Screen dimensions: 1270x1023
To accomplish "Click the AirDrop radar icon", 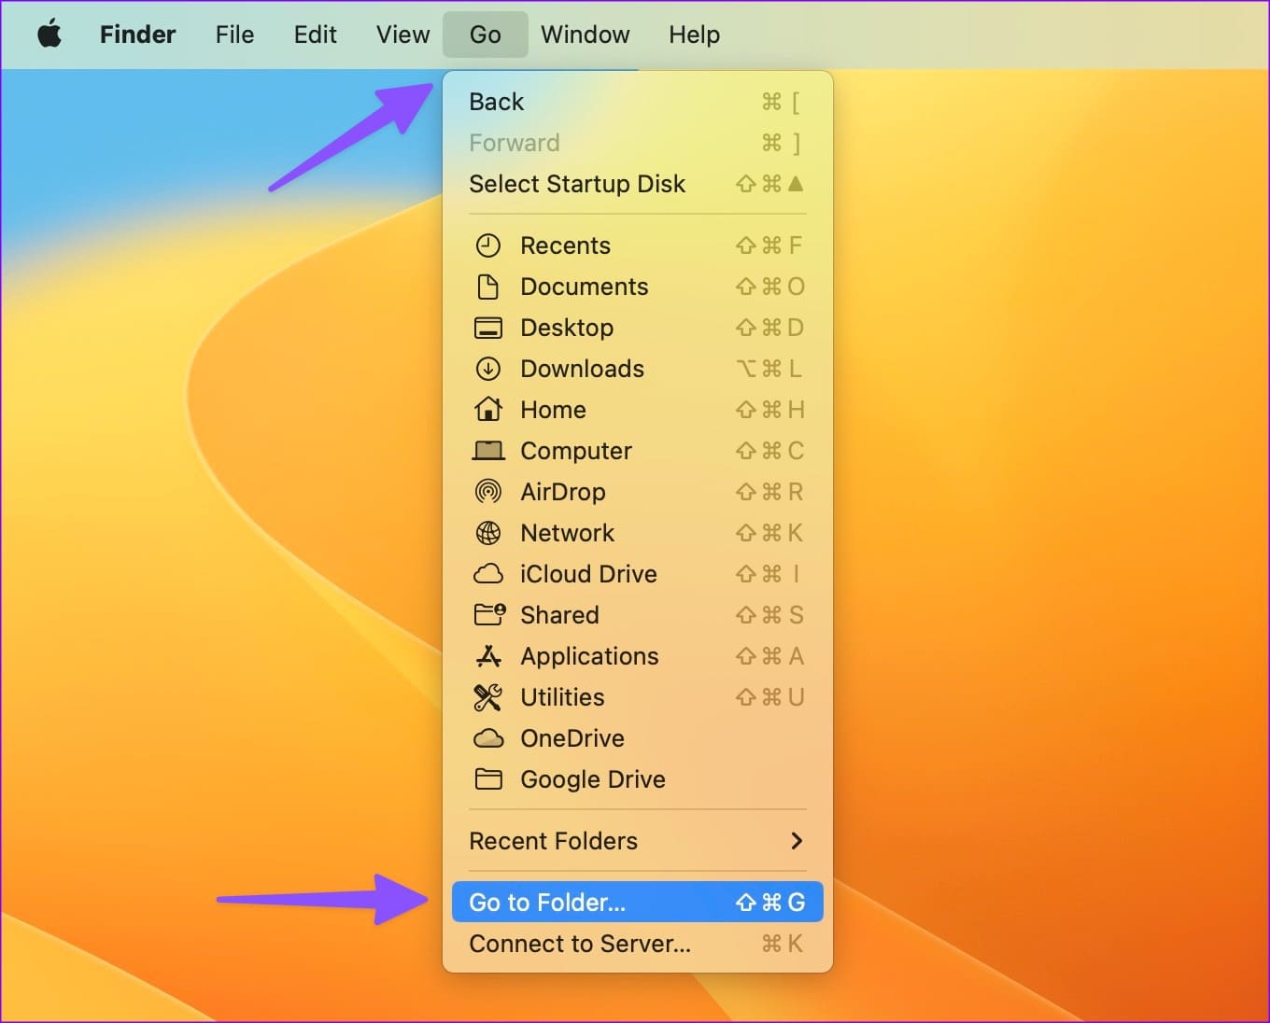I will point(487,492).
